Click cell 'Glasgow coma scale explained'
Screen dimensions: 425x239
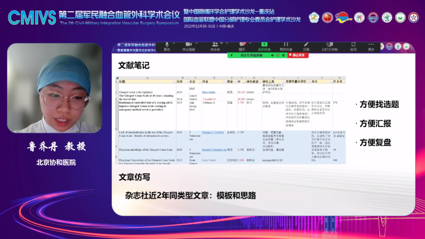click(x=136, y=92)
